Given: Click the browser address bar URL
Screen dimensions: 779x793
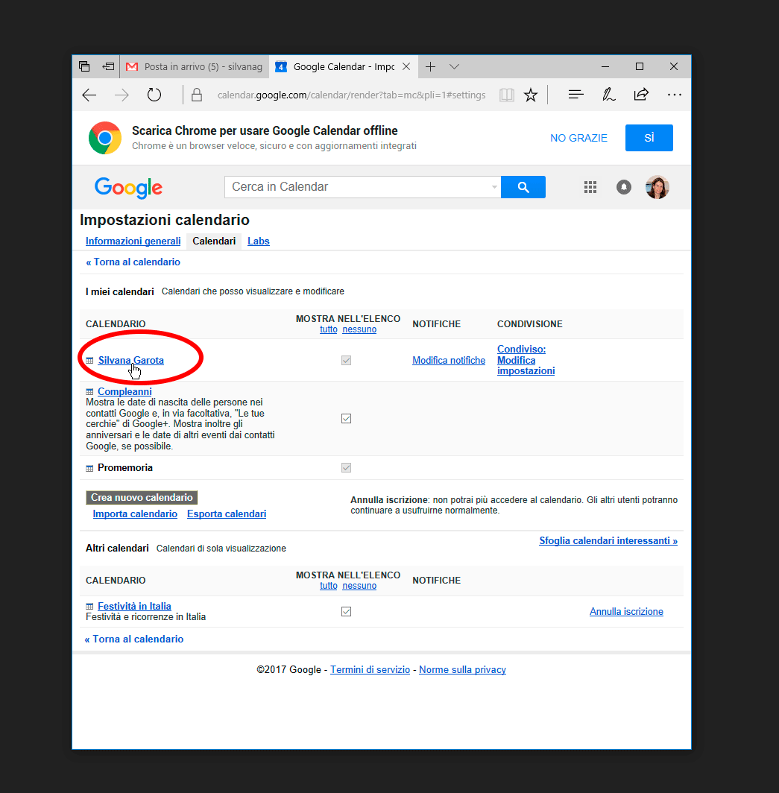Looking at the screenshot, I should (351, 95).
